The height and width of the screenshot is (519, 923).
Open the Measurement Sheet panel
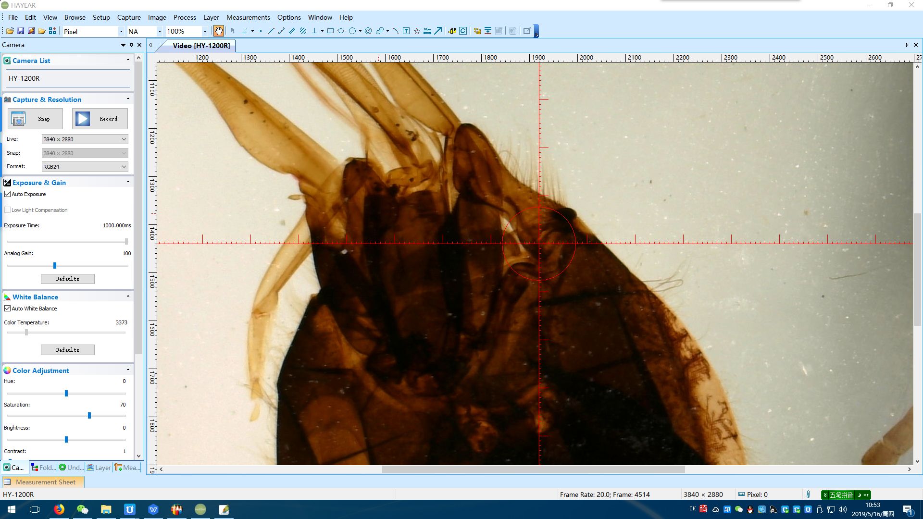42,482
